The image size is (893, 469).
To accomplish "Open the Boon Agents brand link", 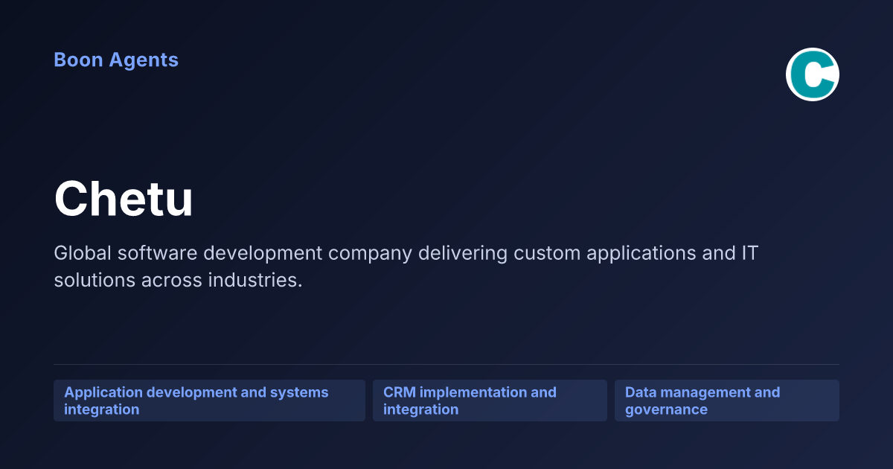I will (x=116, y=60).
